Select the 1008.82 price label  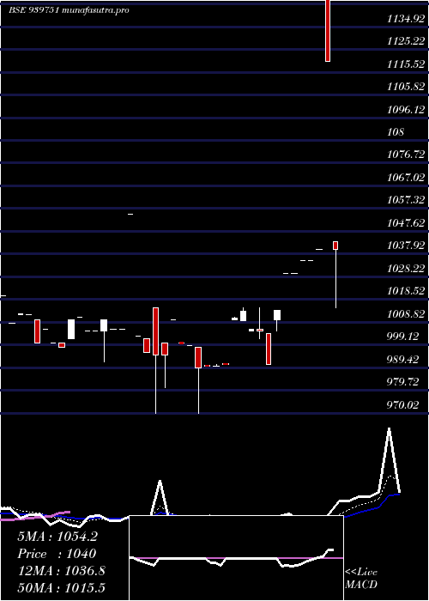[406, 314]
